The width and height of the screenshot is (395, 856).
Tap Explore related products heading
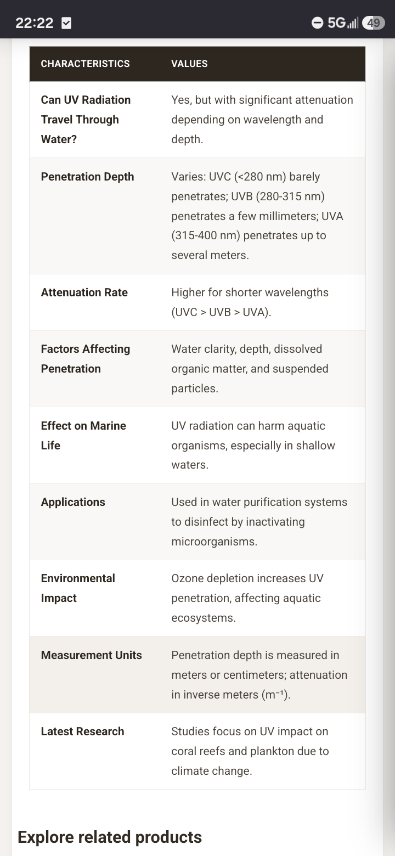pyautogui.click(x=110, y=837)
